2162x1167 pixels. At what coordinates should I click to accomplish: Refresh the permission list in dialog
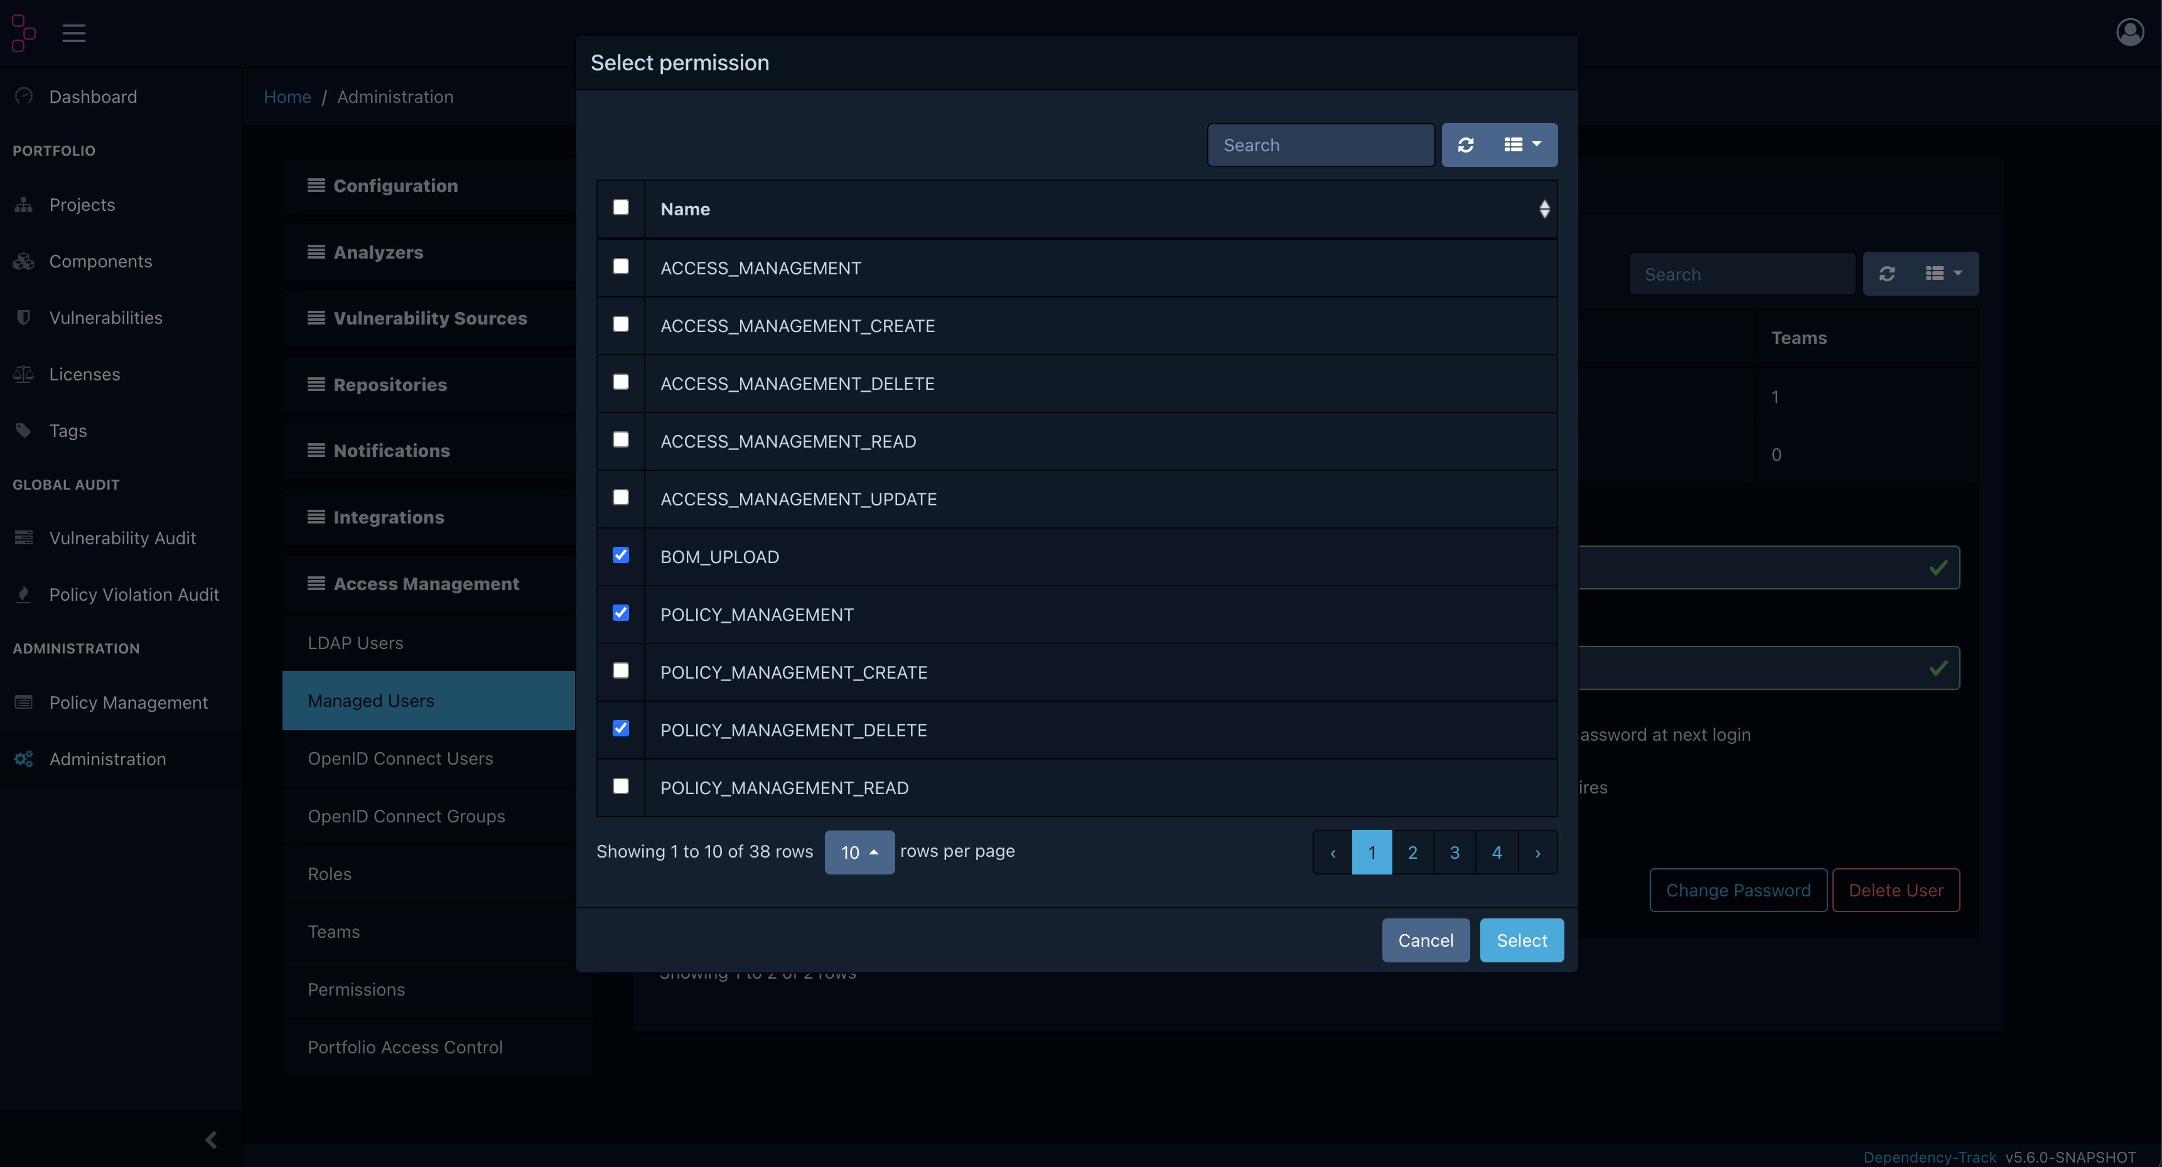[1465, 145]
